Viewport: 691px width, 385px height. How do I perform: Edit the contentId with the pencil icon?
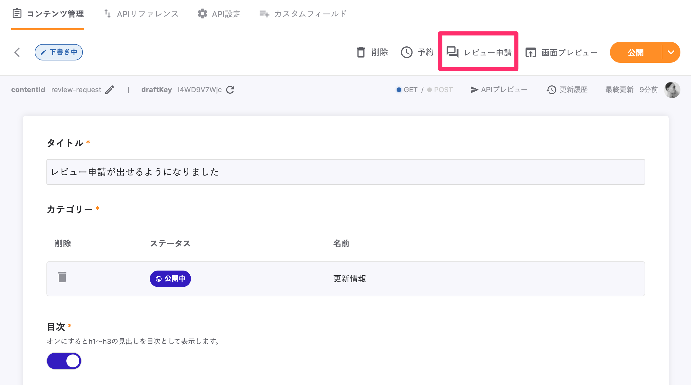tap(110, 90)
